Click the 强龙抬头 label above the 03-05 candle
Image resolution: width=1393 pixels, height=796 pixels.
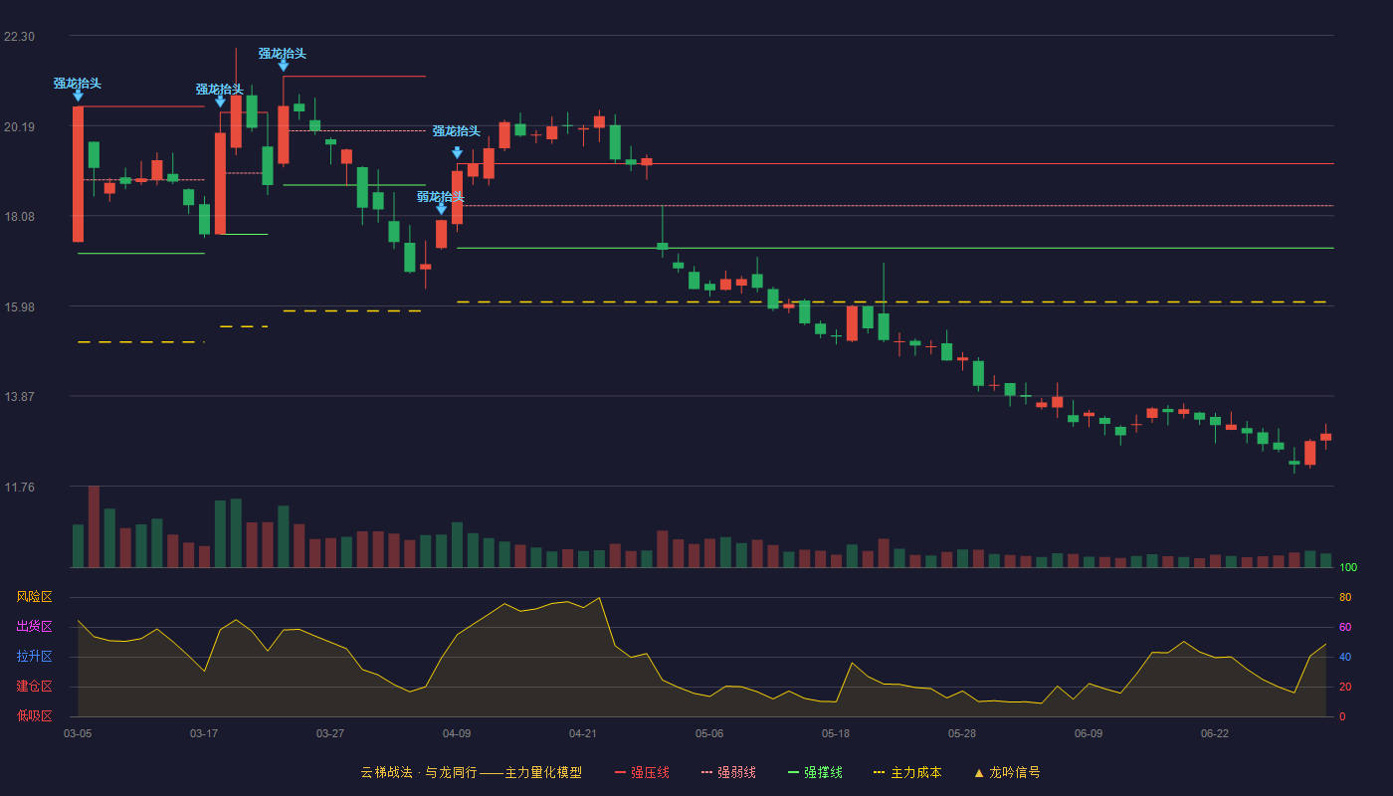click(78, 84)
